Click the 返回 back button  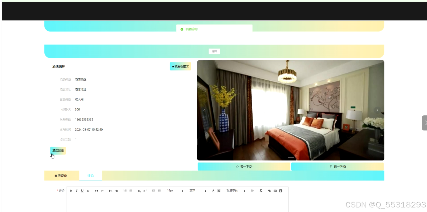[x=214, y=51]
